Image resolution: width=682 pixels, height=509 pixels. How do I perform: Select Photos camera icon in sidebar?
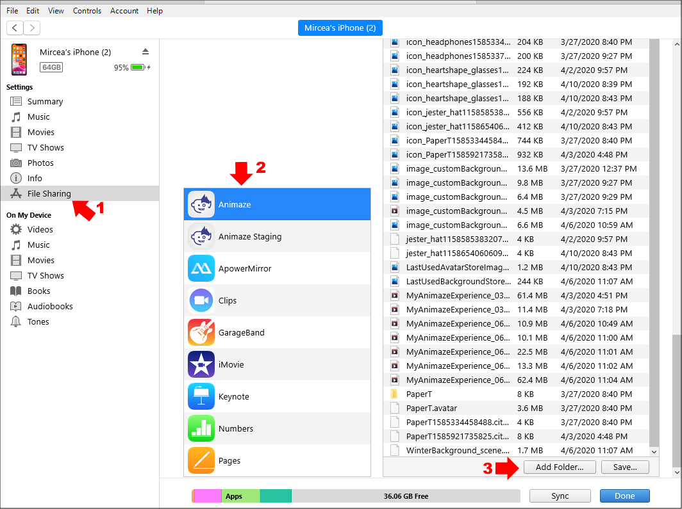click(16, 163)
